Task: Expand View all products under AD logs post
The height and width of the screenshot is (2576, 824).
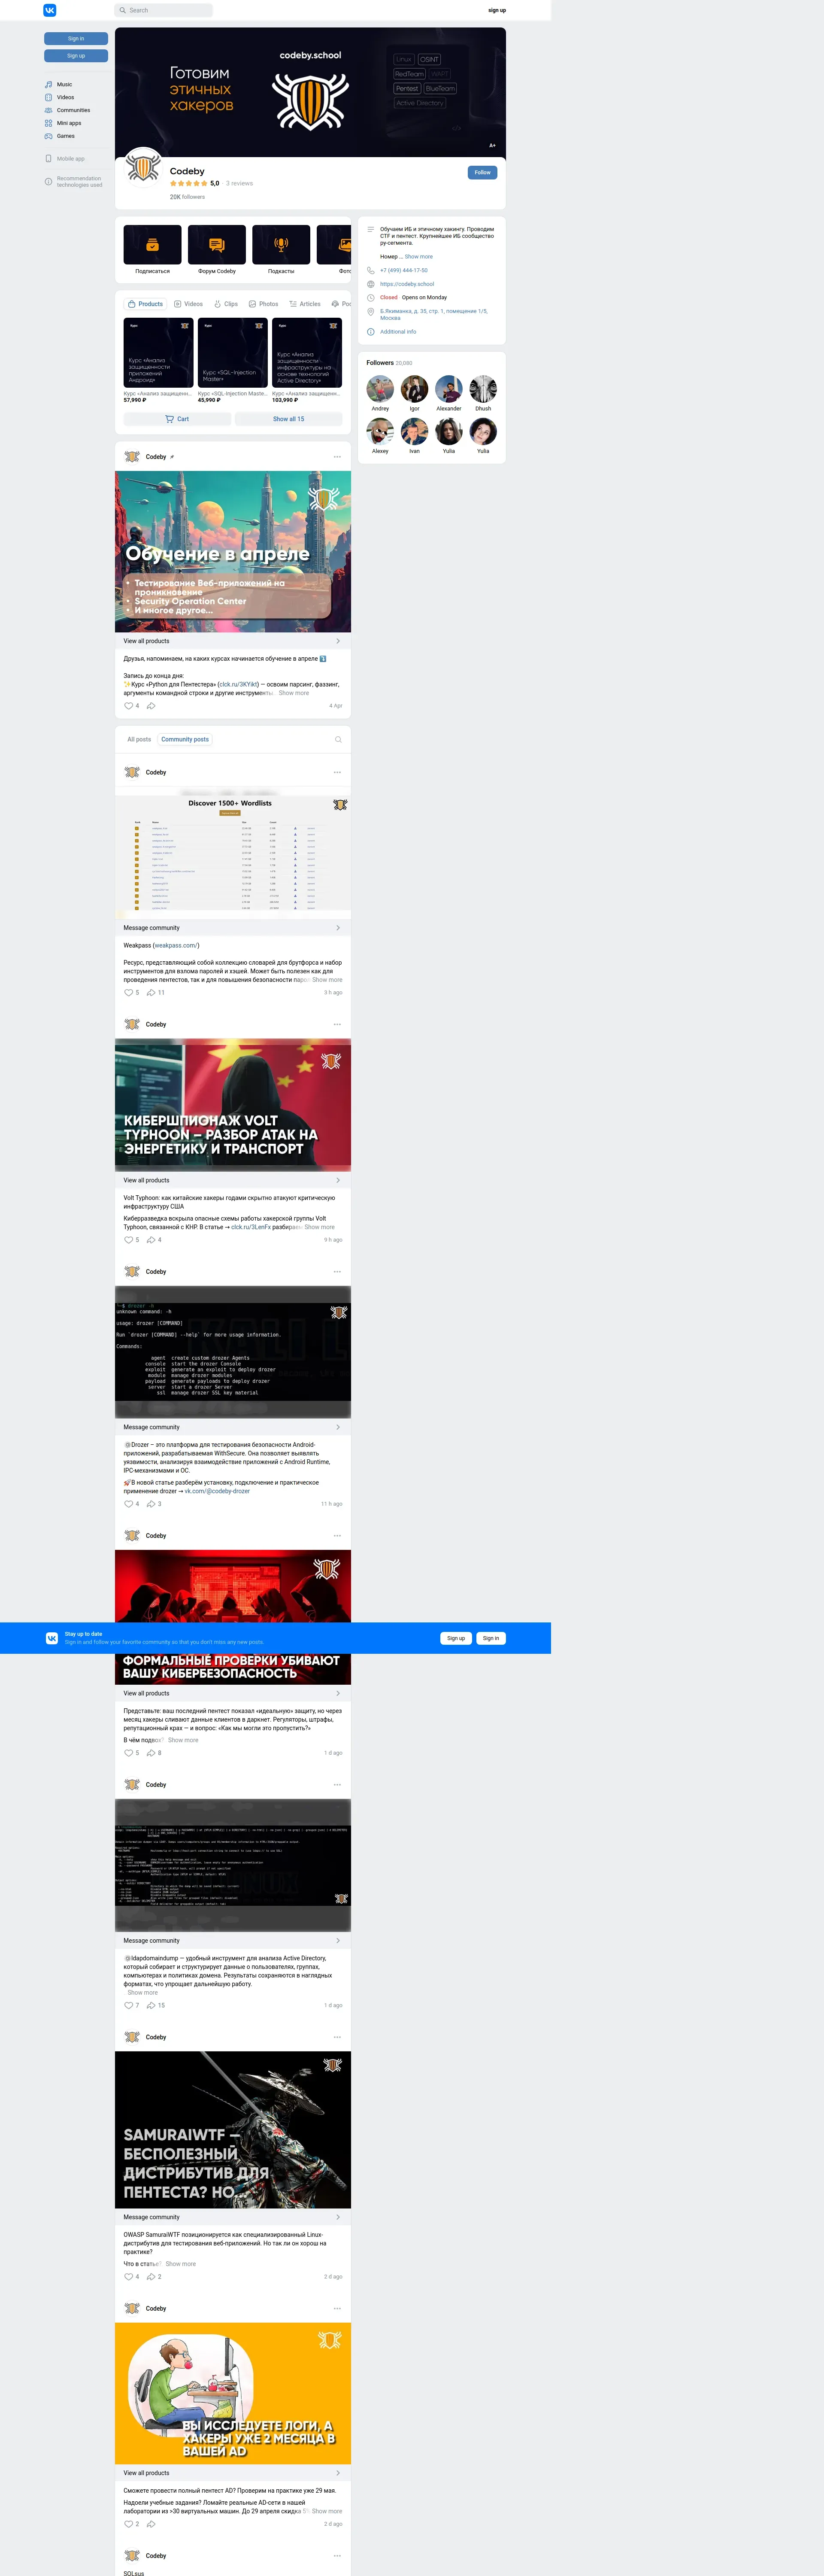Action: (x=232, y=2473)
